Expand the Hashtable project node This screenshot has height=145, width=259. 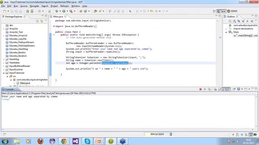(x=4, y=63)
